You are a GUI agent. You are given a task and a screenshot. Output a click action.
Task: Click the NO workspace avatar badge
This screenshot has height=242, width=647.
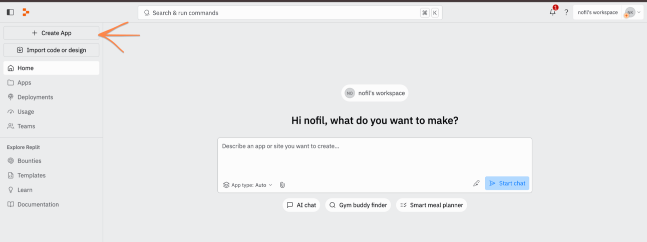pos(350,93)
